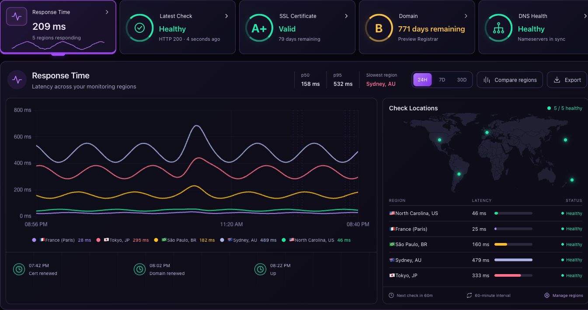Click the 11:20 AM chart axis label
The image size is (588, 310).
[231, 224]
